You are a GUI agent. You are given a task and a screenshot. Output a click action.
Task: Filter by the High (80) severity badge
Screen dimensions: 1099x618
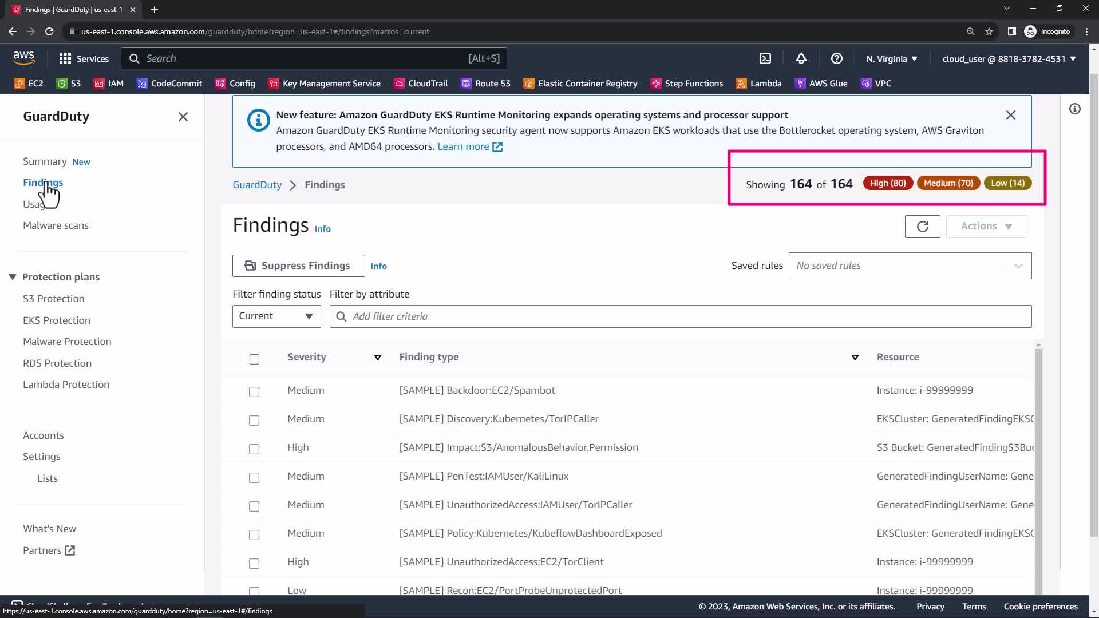887,183
